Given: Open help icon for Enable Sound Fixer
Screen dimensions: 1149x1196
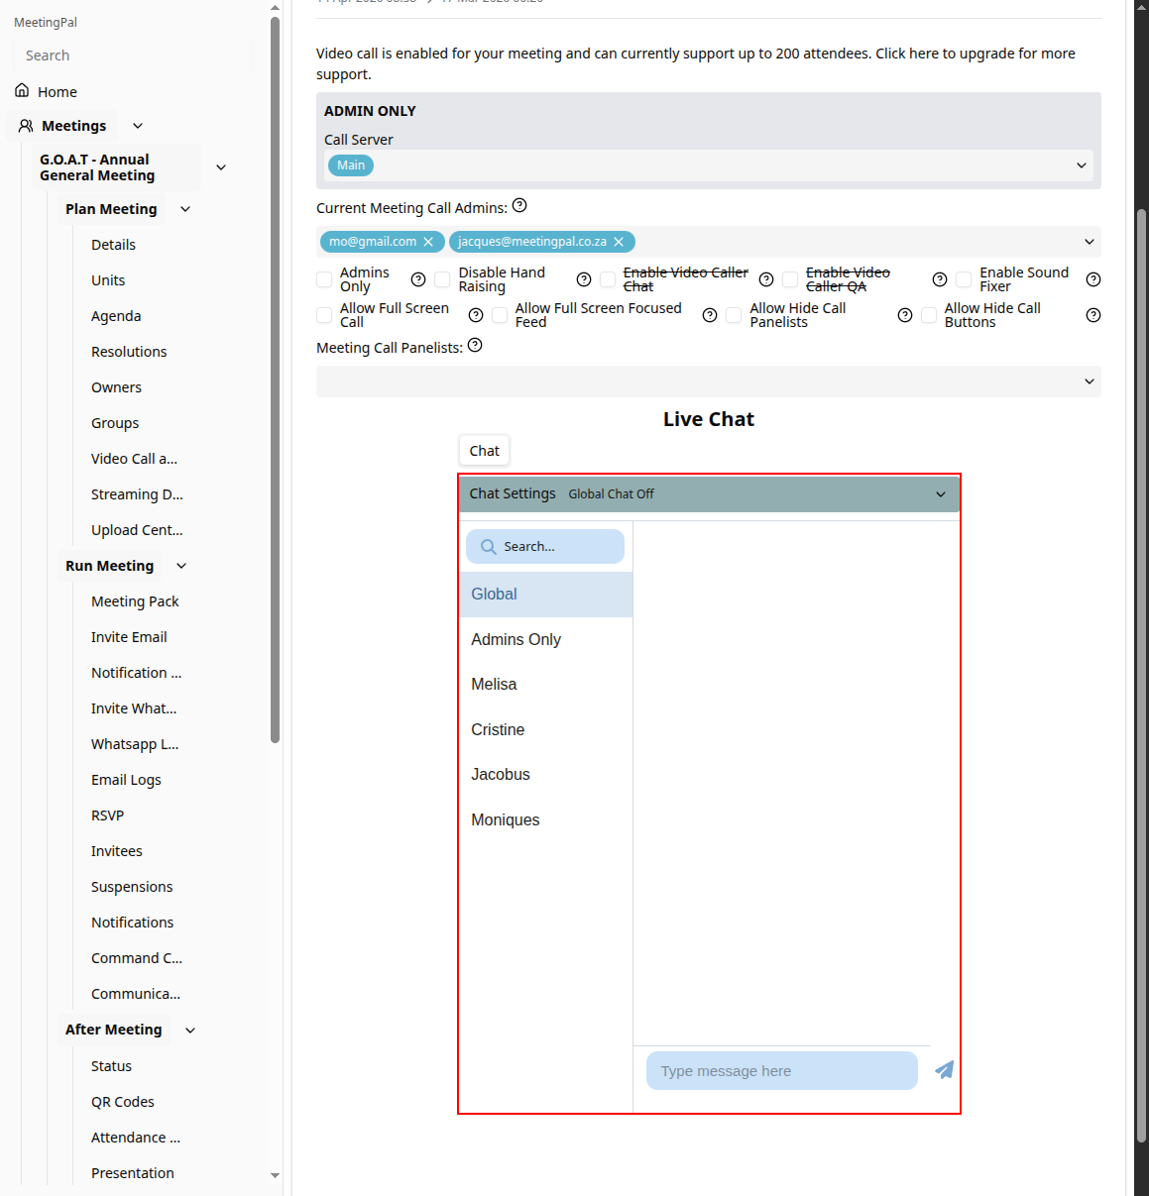Looking at the screenshot, I should pos(1093,279).
